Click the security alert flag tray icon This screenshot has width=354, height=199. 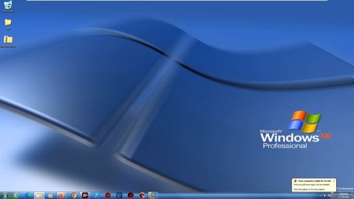click(329, 196)
